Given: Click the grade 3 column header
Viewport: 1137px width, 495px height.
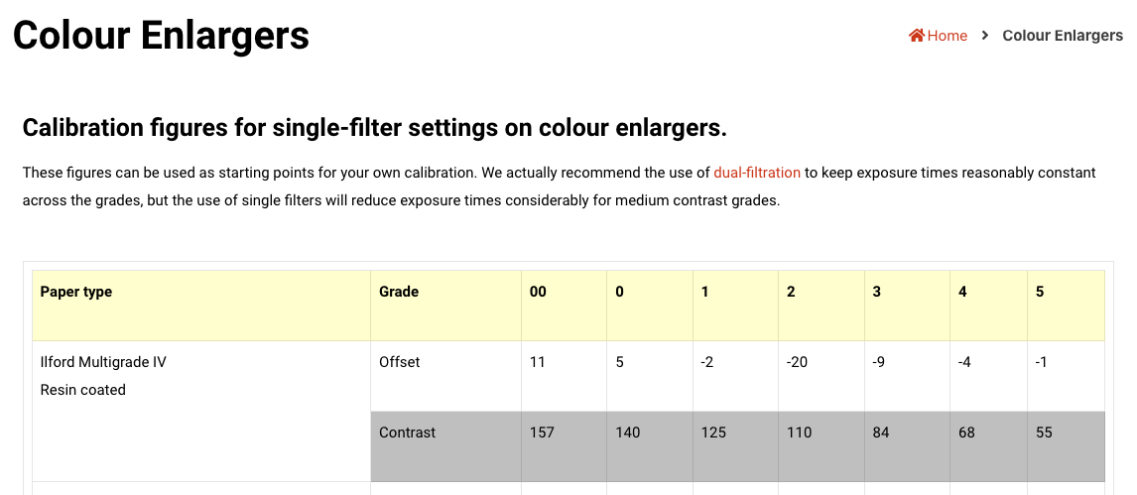Looking at the screenshot, I should (877, 292).
